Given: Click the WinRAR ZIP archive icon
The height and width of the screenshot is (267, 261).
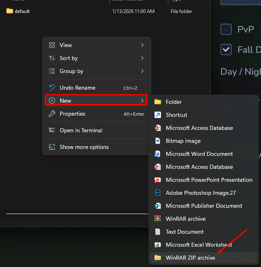Looking at the screenshot, I should 158,258.
